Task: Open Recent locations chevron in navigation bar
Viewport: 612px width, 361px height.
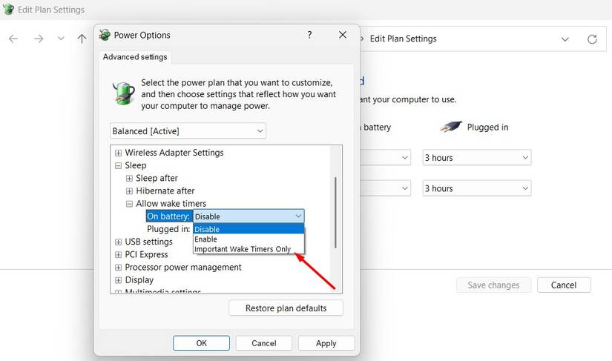Action: coord(61,39)
